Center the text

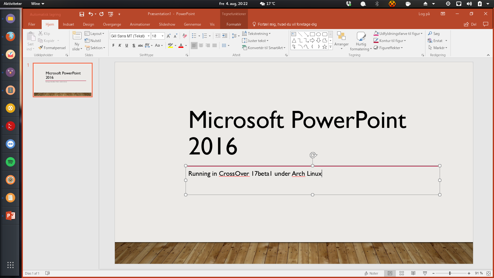pos(201,45)
